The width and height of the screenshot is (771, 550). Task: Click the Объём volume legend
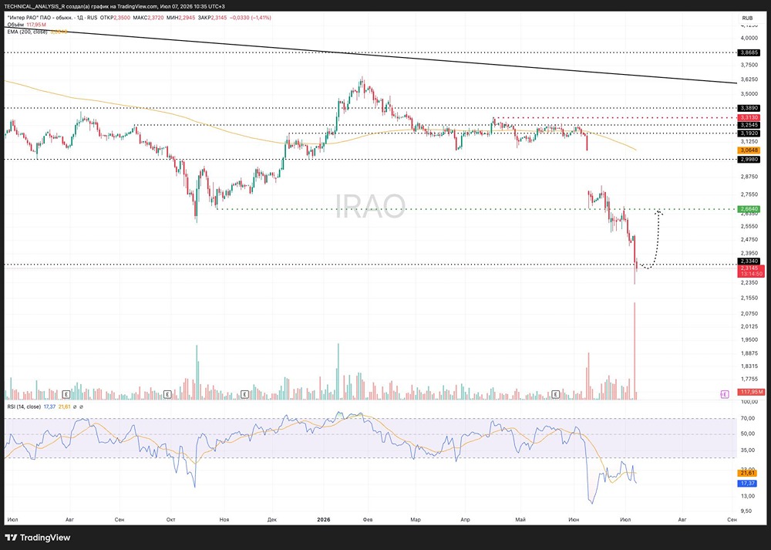15,25
